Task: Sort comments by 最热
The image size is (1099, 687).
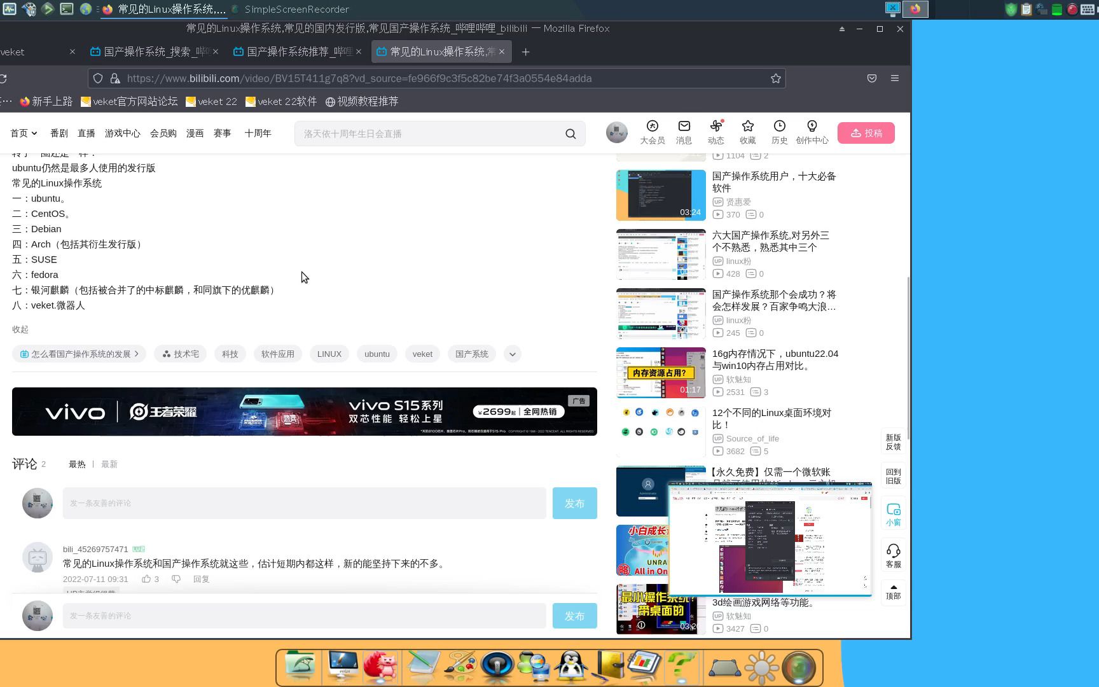Action: coord(77,464)
